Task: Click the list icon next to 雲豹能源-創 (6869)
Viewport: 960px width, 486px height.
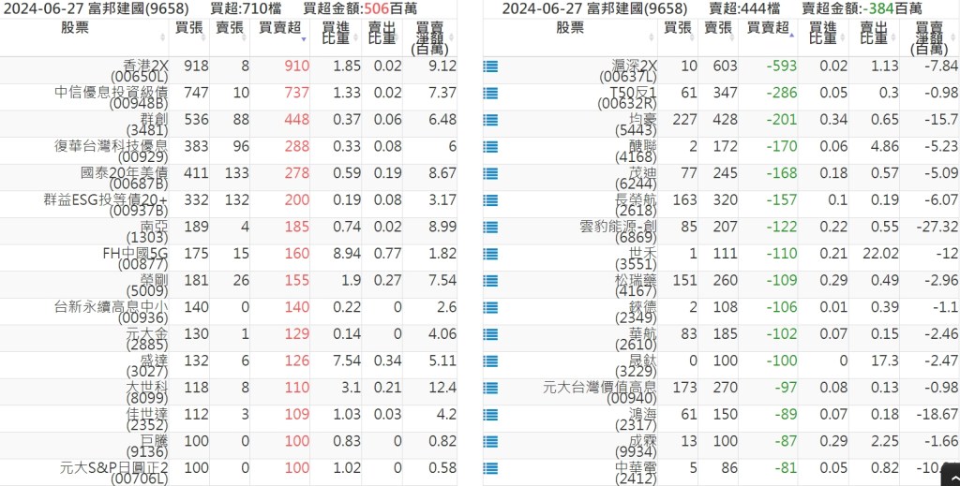Action: [x=489, y=228]
